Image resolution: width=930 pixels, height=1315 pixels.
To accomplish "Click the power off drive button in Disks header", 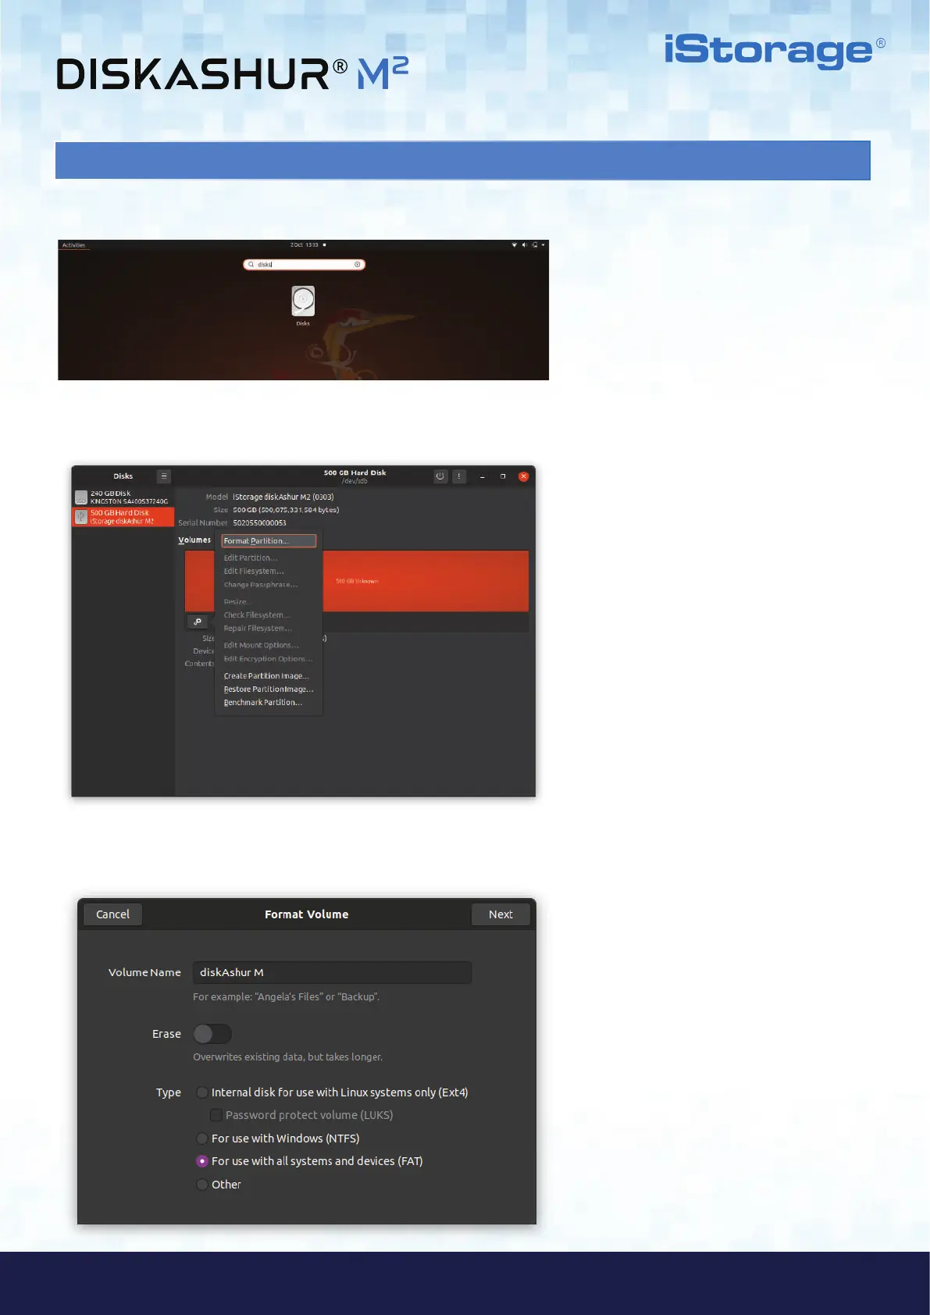I will (440, 476).
